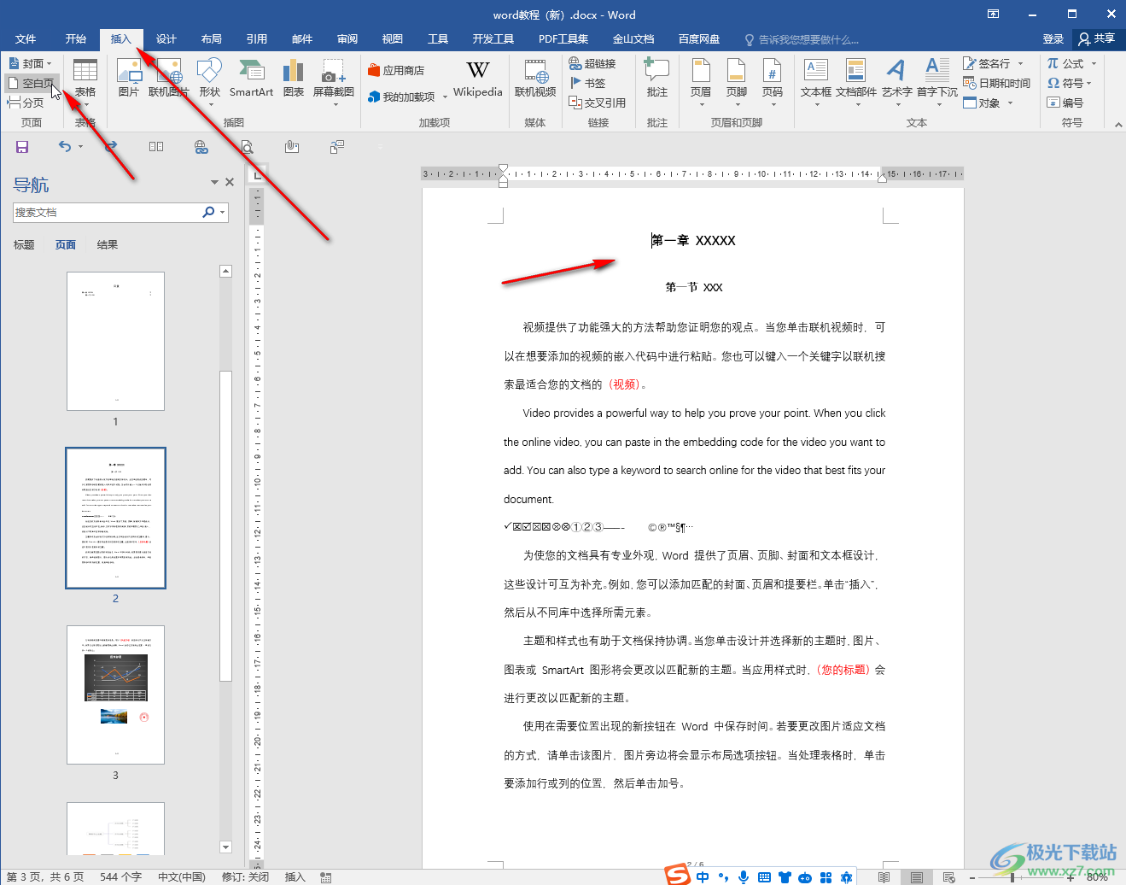Image resolution: width=1126 pixels, height=885 pixels.
Task: Switch to read mode view in status bar
Action: (x=884, y=877)
